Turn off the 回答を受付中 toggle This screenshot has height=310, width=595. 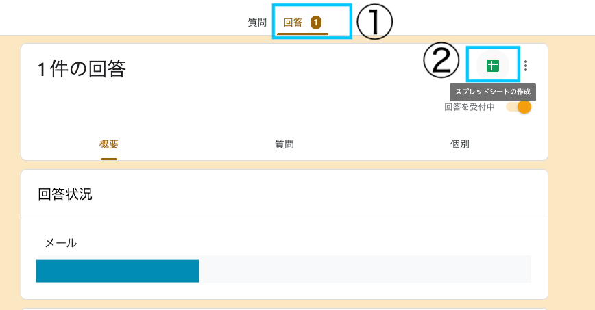click(x=519, y=107)
